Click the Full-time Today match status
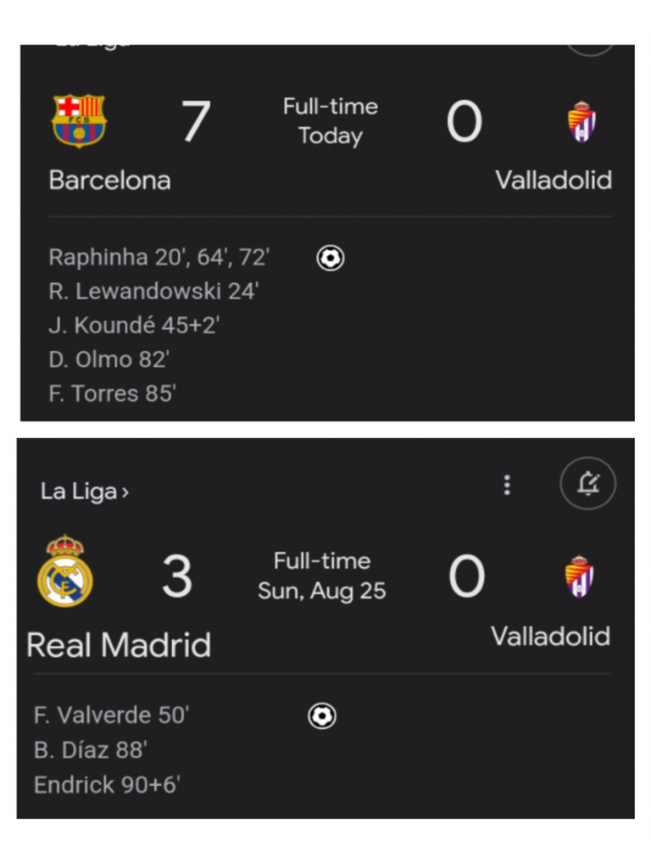651x868 pixels. (x=330, y=121)
